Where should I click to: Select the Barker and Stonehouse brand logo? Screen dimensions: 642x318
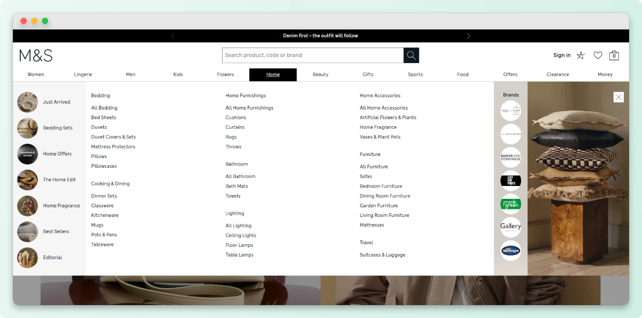click(x=510, y=157)
